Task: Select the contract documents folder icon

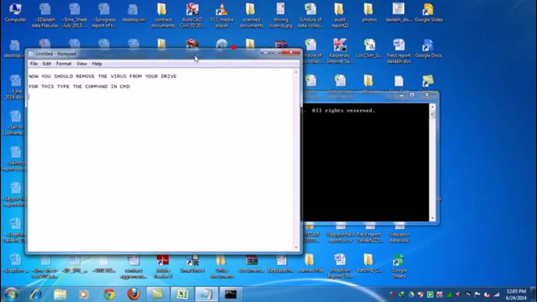Action: click(162, 16)
